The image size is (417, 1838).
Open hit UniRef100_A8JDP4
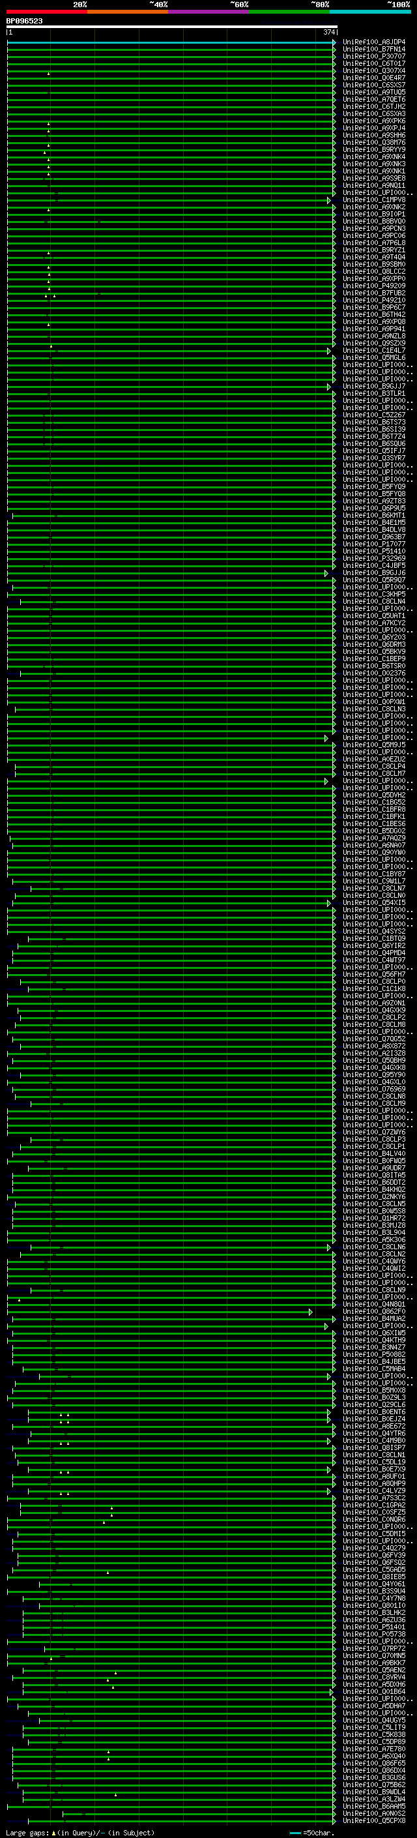(x=374, y=42)
